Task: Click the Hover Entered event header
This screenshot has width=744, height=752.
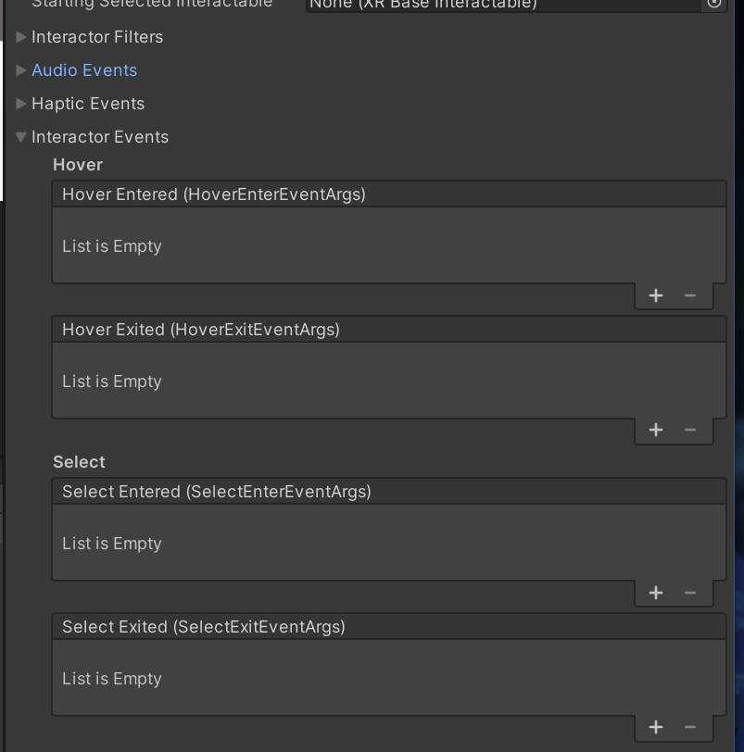Action: (x=388, y=194)
